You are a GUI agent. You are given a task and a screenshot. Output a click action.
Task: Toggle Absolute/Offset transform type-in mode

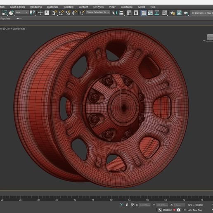[133, 205]
